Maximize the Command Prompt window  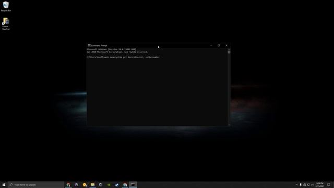click(x=219, y=45)
